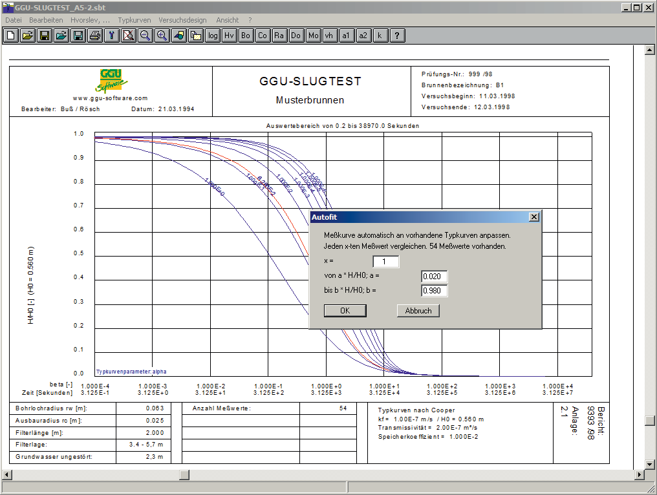Click the 'Speicherkoeffizient = 1.000E-2' text

(428, 437)
